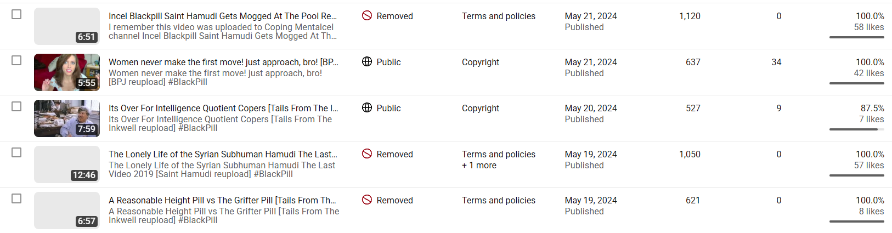Screen dimensions: 892x233
Task: Click the Removed icon on the 6:51 video row
Action: point(367,16)
